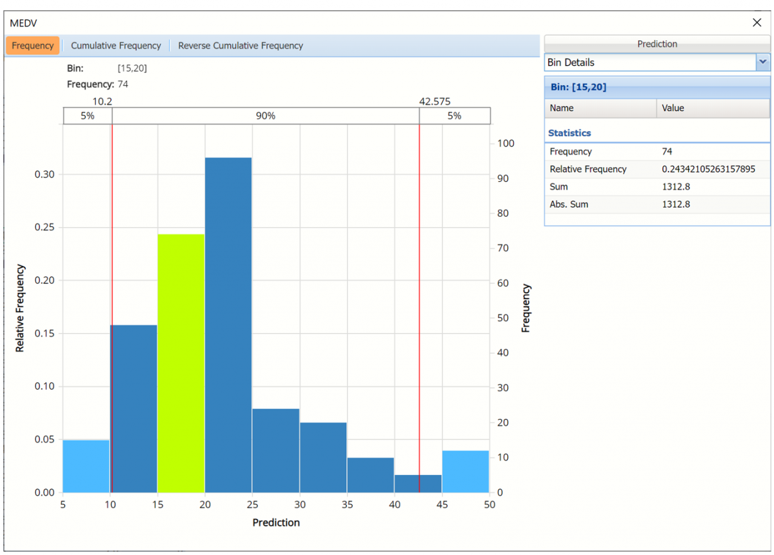
Task: Open the Reverse Cumulative Frequency tab
Action: [240, 46]
